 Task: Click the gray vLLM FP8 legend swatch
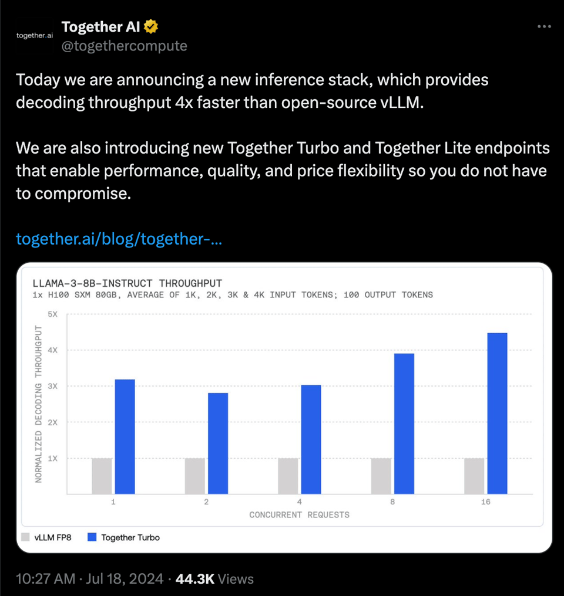(25, 537)
